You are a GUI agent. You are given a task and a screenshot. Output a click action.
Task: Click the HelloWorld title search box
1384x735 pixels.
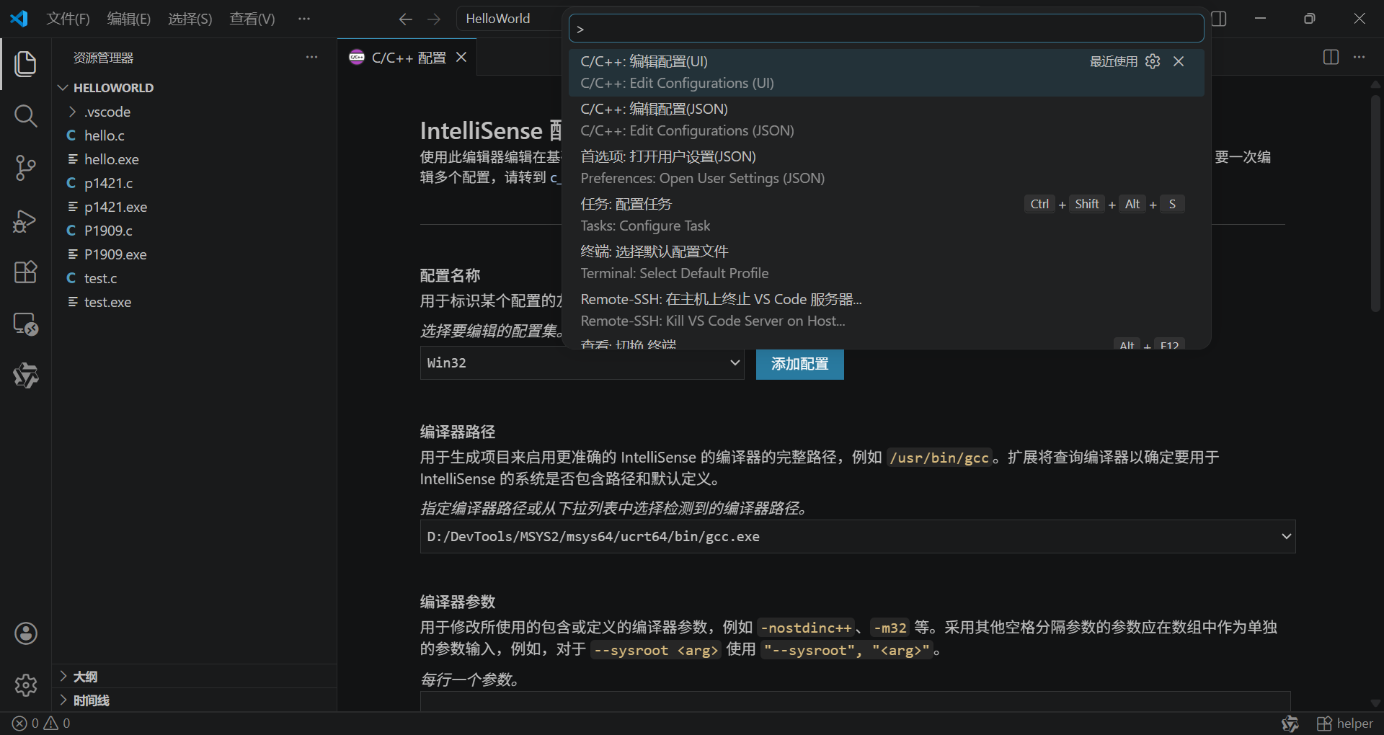tap(509, 19)
